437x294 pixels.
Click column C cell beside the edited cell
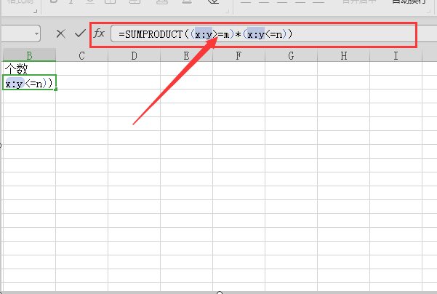coord(81,84)
